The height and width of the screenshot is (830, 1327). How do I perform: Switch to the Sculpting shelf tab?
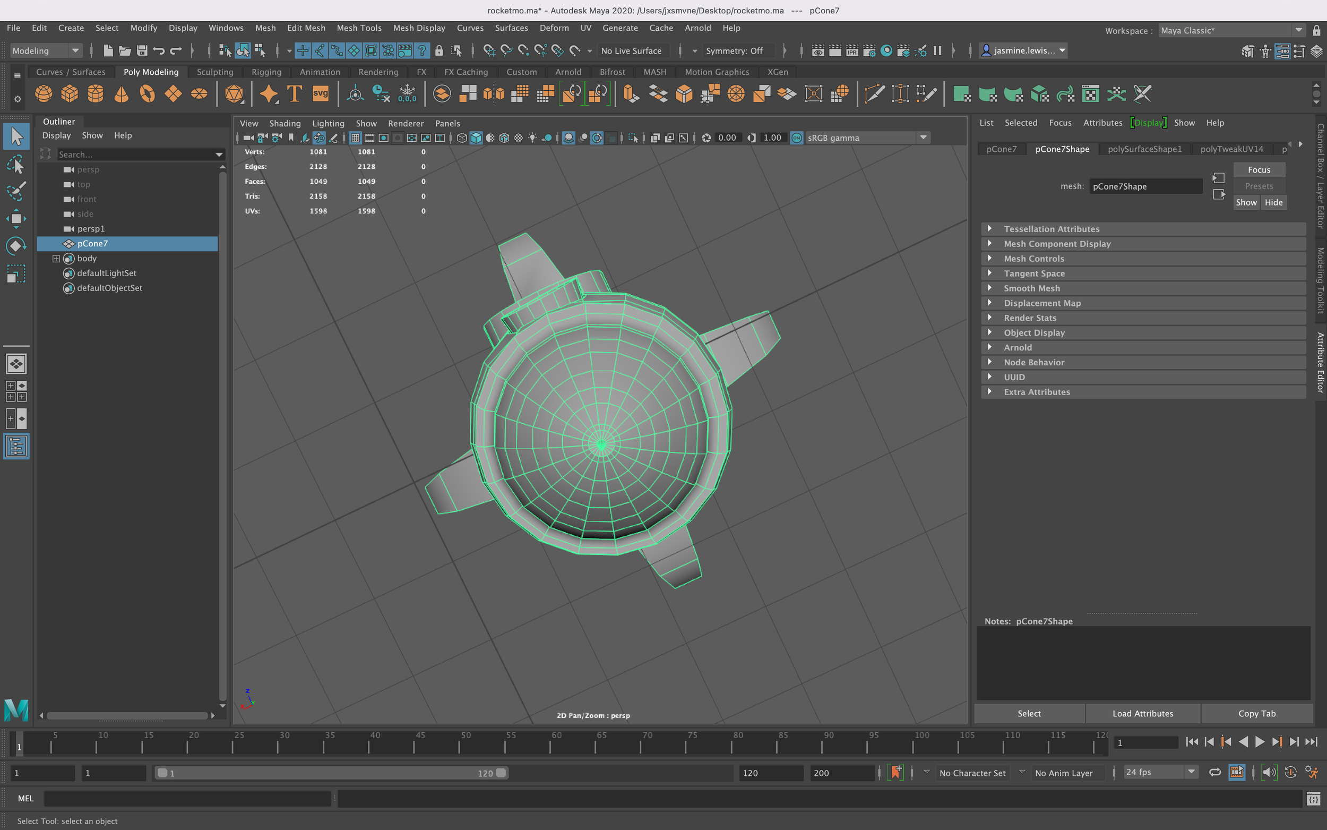[214, 72]
